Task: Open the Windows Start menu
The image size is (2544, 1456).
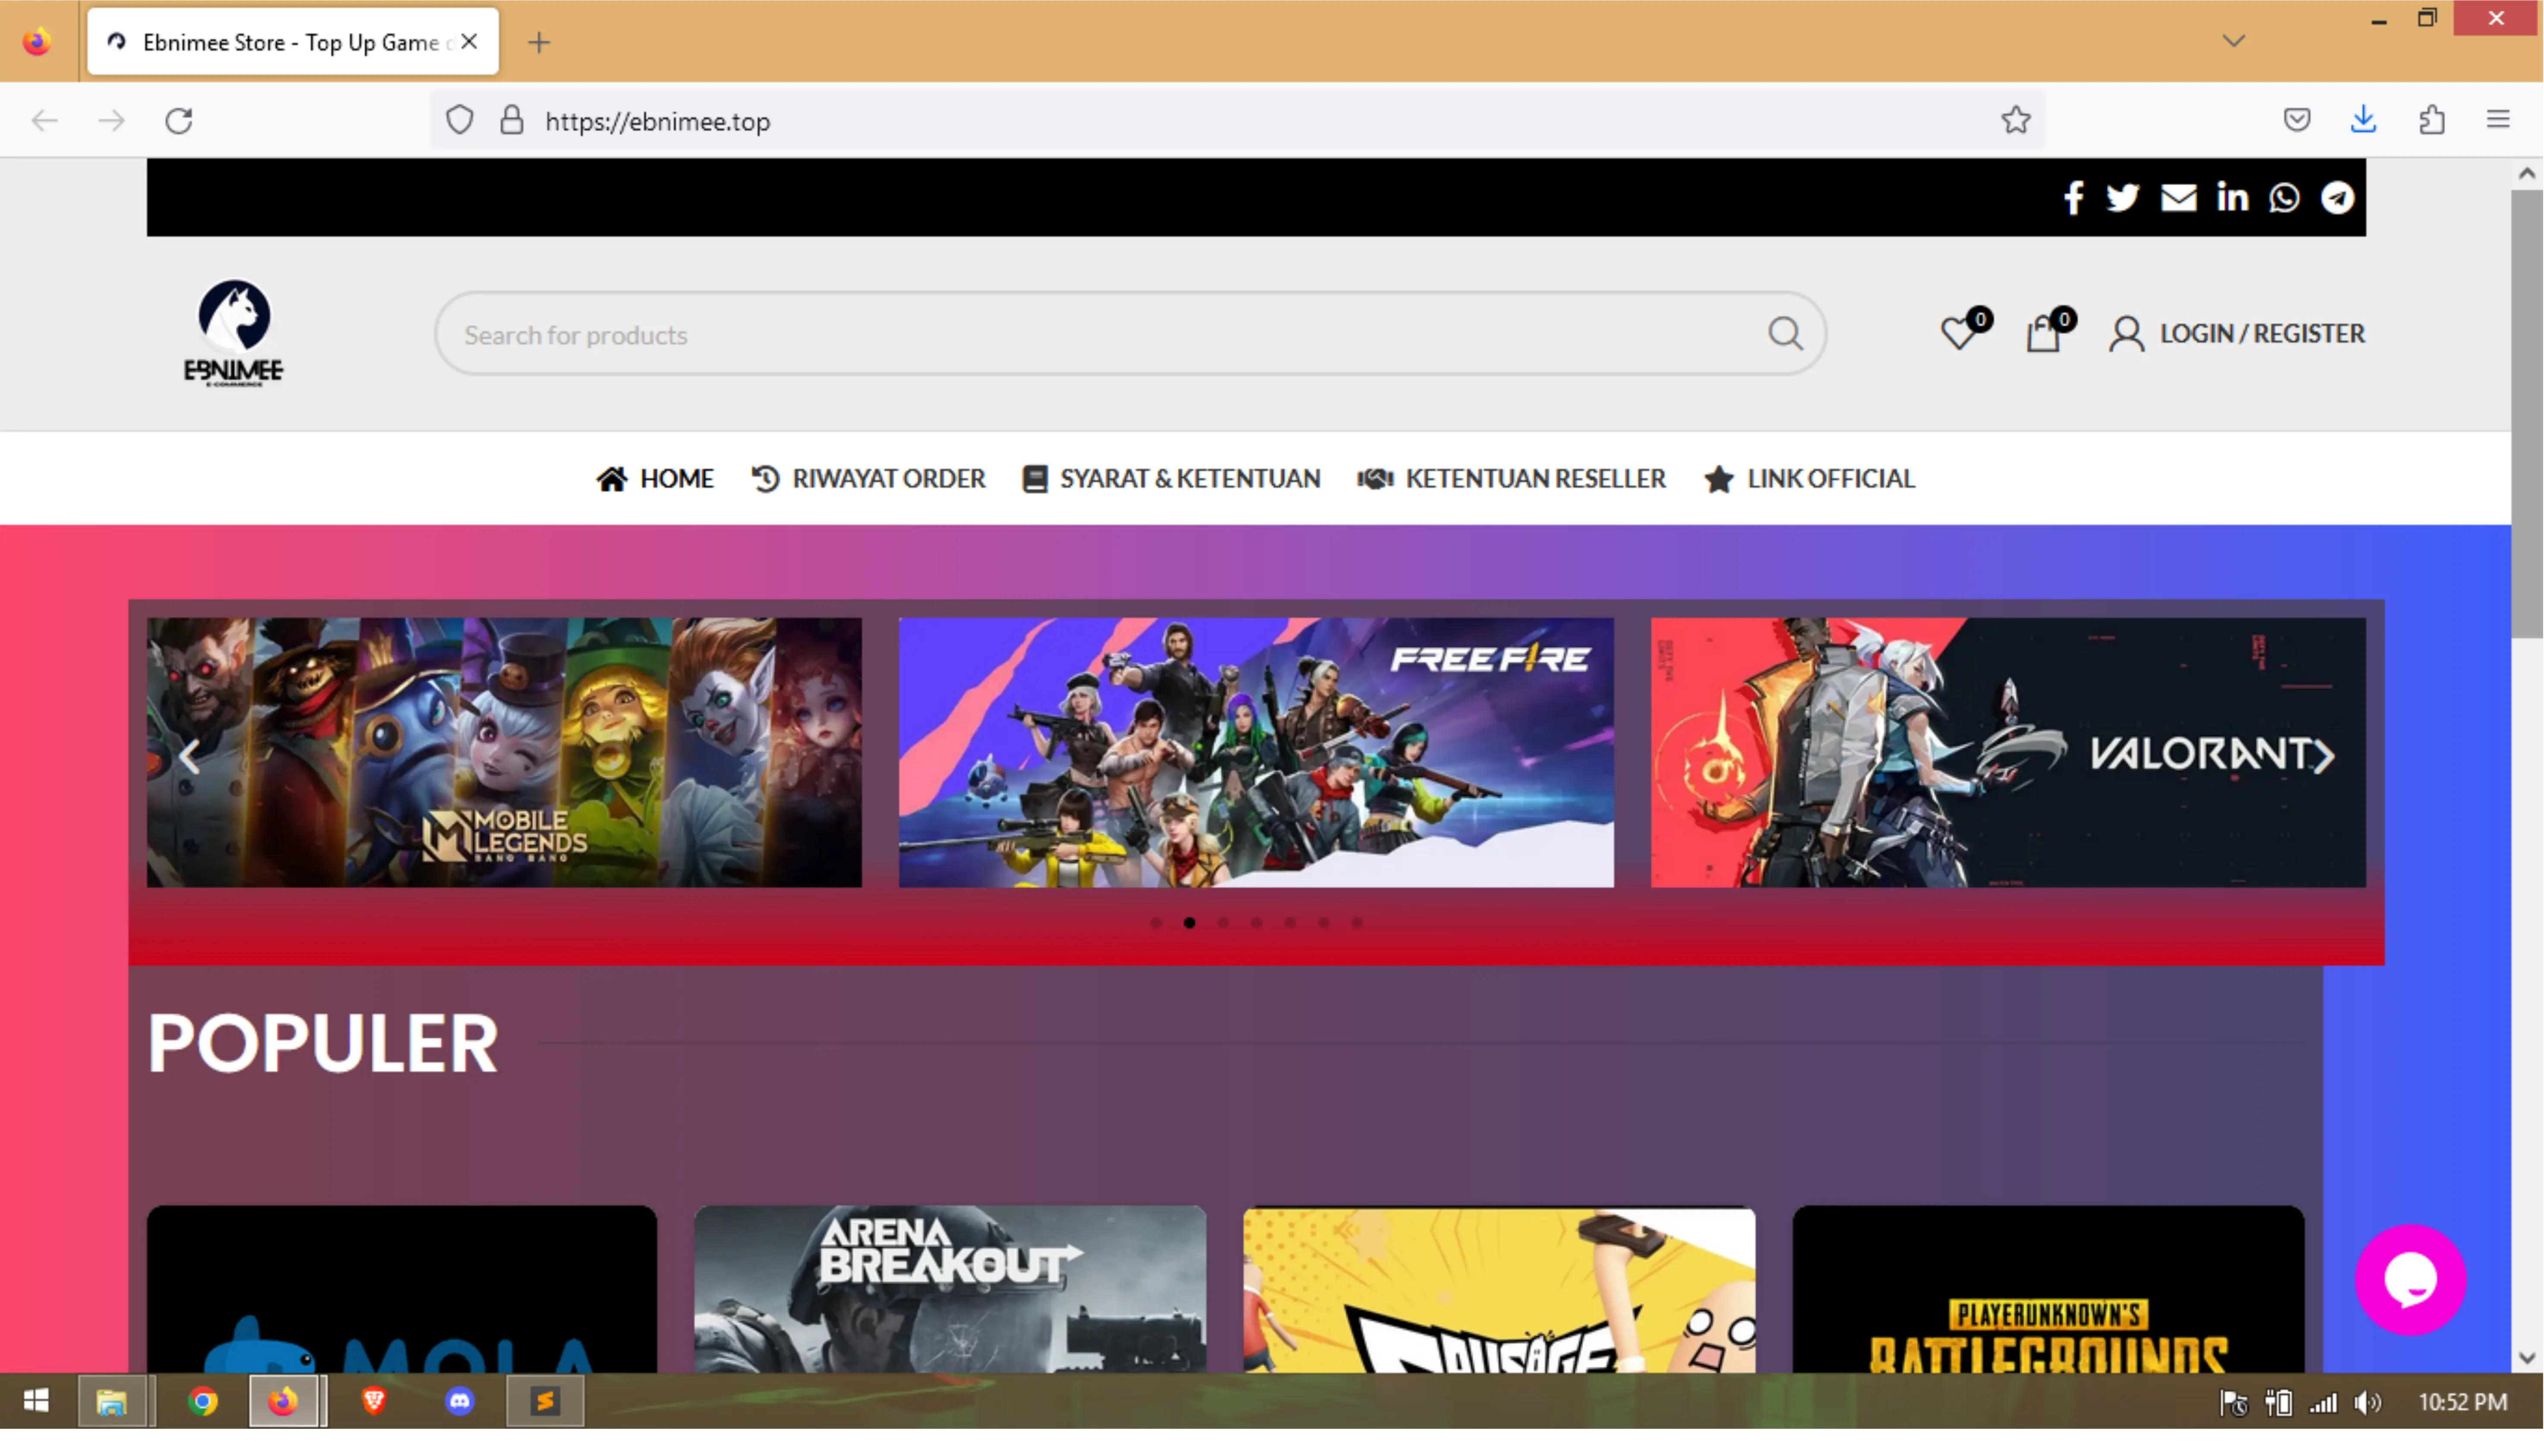Action: click(x=36, y=1402)
